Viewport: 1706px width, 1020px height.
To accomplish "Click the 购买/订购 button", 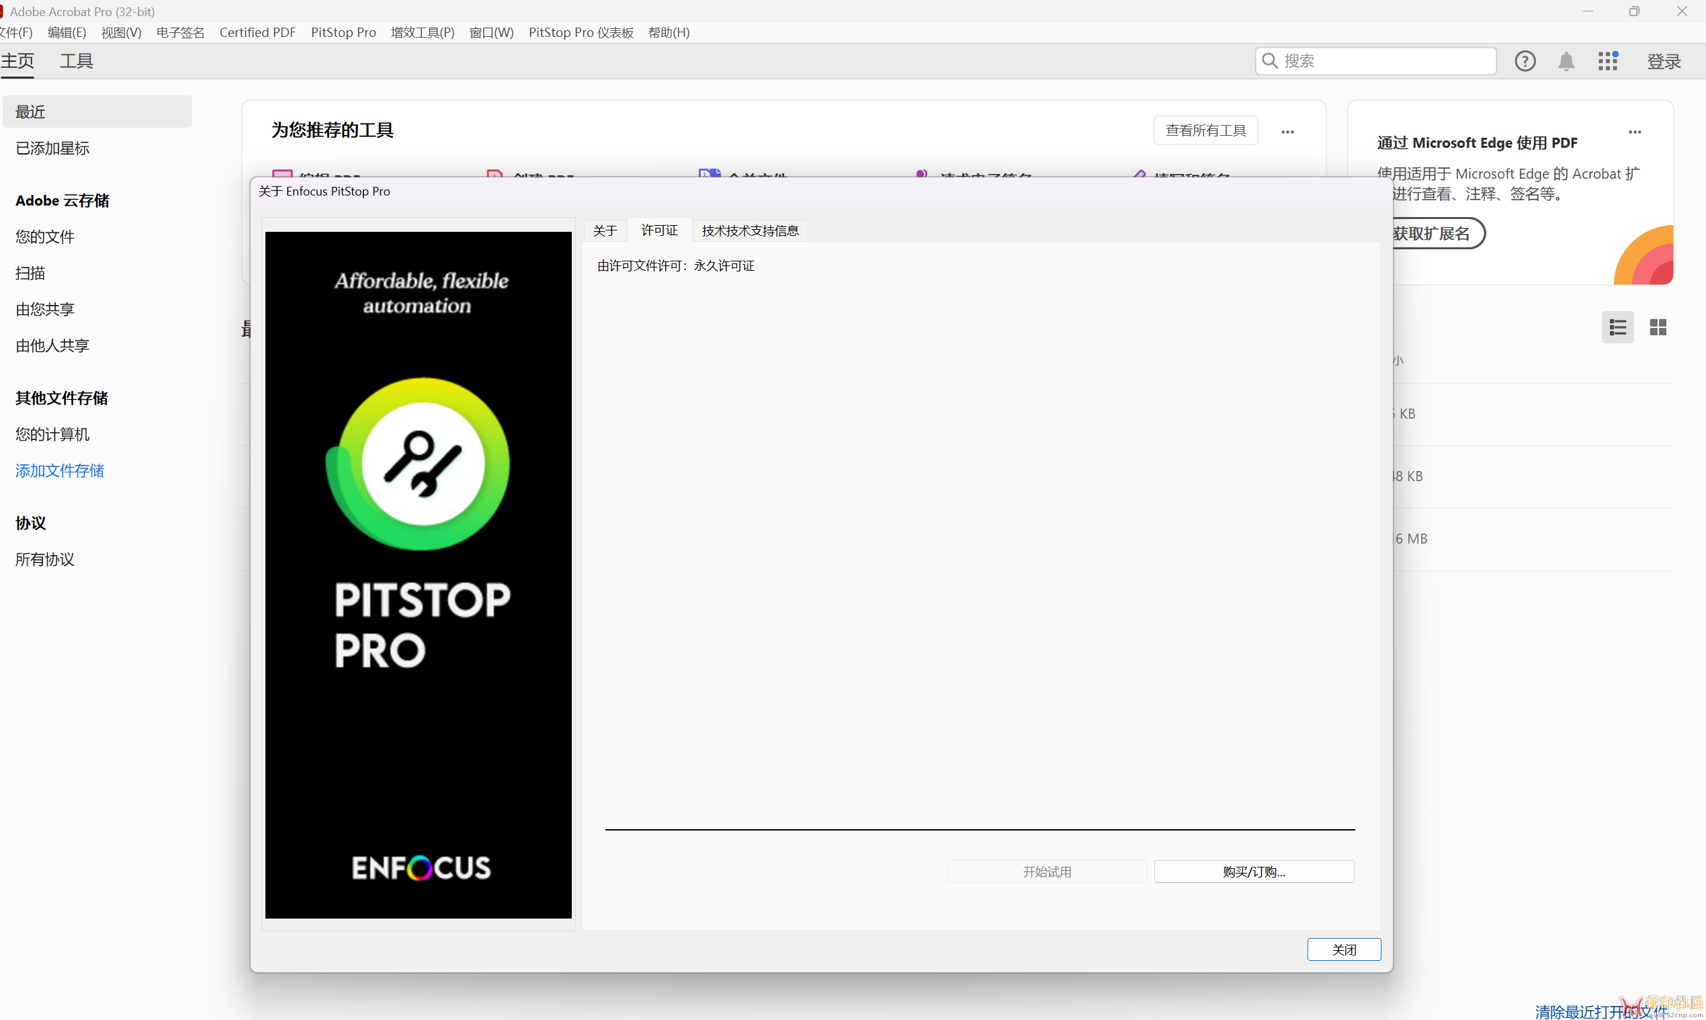I will click(x=1254, y=872).
